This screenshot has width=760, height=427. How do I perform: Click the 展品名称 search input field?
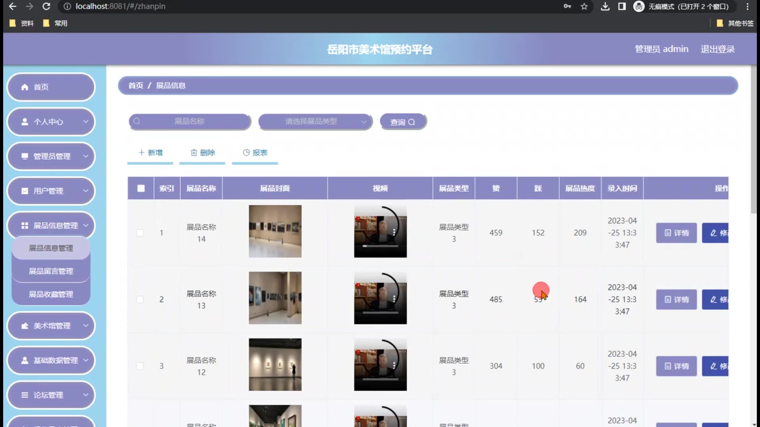click(x=190, y=121)
